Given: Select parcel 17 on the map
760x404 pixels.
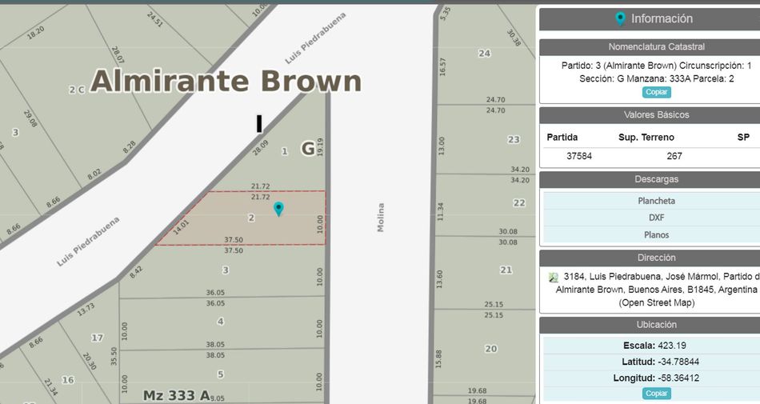Looking at the screenshot, I should click(x=97, y=338).
